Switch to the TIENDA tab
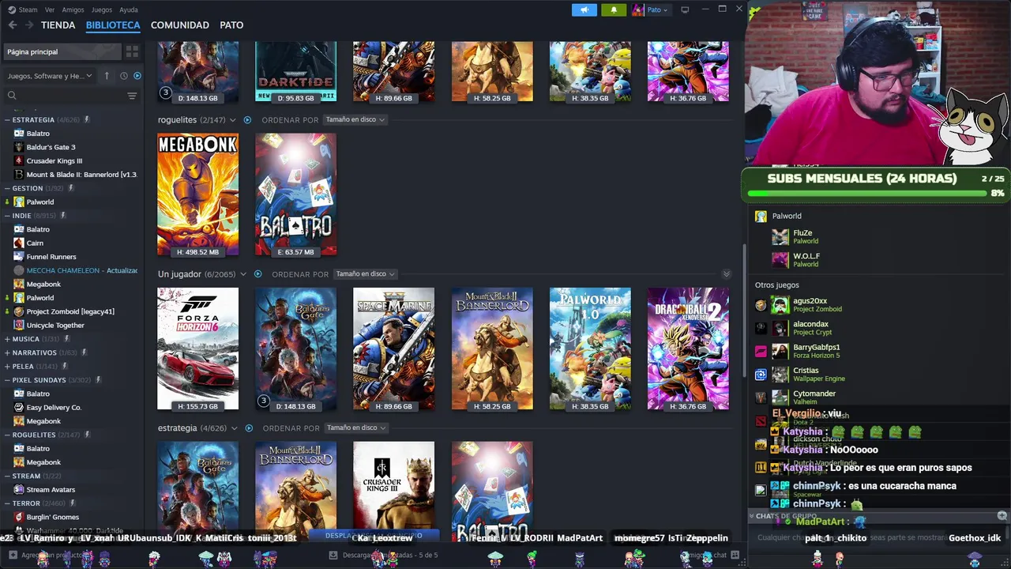 pyautogui.click(x=58, y=25)
